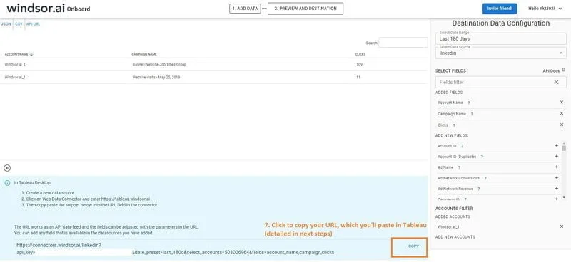Click the back arrow circle icon

tap(7, 168)
